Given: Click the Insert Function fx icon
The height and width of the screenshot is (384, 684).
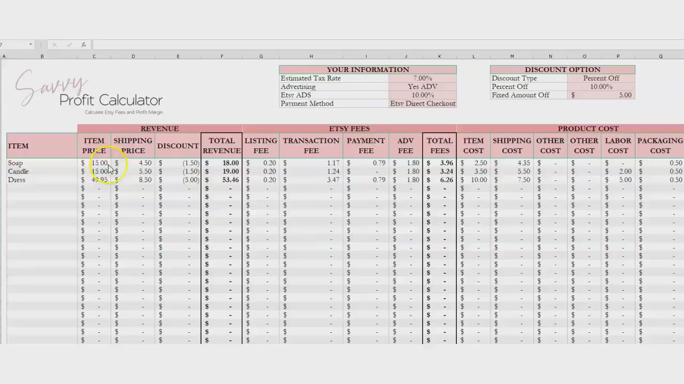Looking at the screenshot, I should pyautogui.click(x=84, y=45).
